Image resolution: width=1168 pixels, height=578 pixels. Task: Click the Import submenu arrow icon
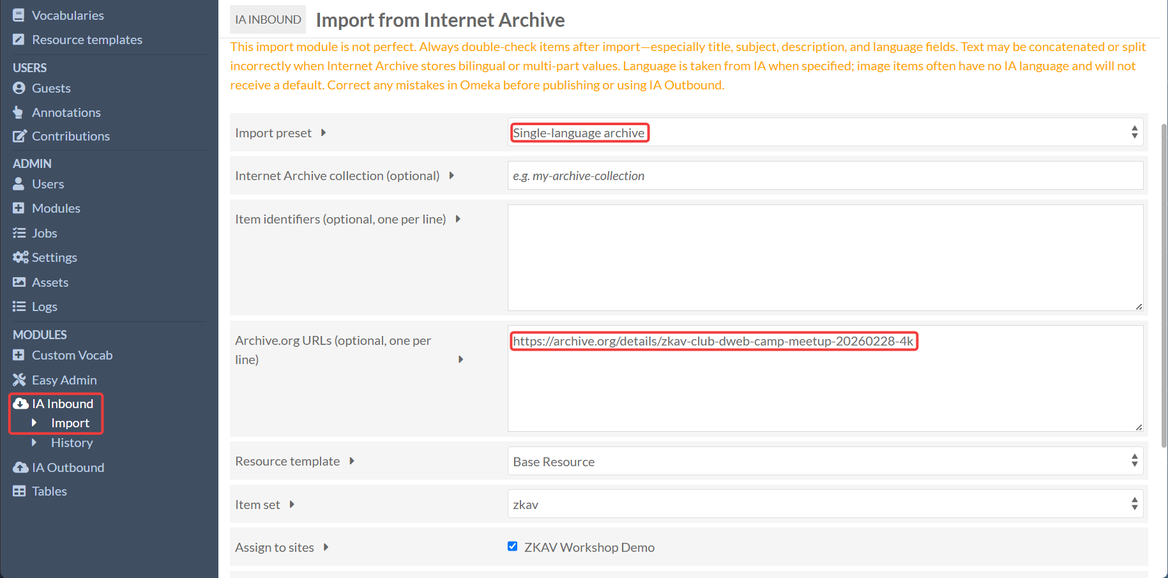click(x=34, y=423)
